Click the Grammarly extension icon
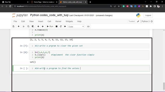165x92 pixels. pos(123,6)
